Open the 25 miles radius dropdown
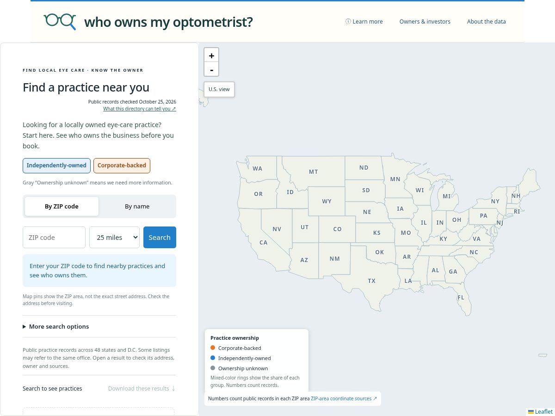The image size is (555, 416). pyautogui.click(x=114, y=237)
